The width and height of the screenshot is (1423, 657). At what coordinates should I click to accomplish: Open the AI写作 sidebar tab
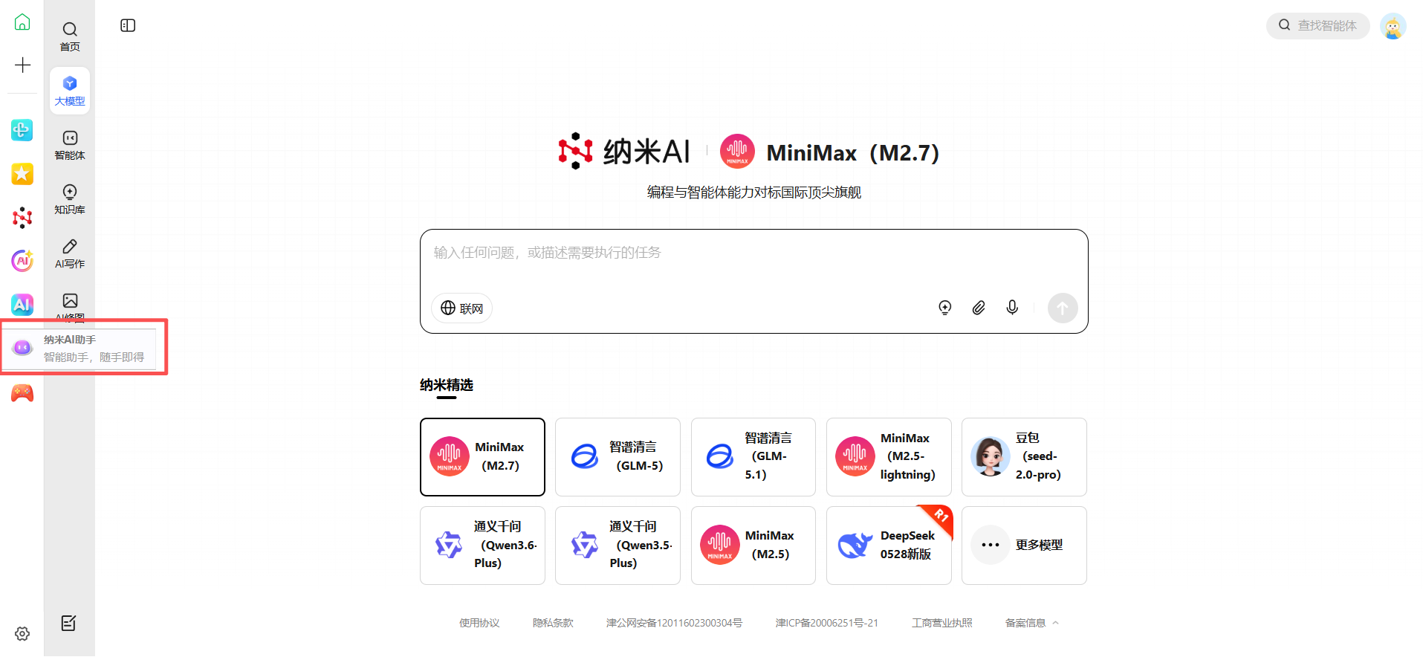(70, 253)
